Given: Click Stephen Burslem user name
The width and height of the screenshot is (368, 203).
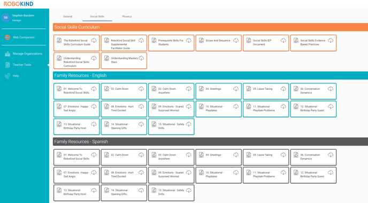Looking at the screenshot, I should pyautogui.click(x=23, y=15).
